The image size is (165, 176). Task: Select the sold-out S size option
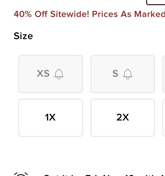(123, 74)
